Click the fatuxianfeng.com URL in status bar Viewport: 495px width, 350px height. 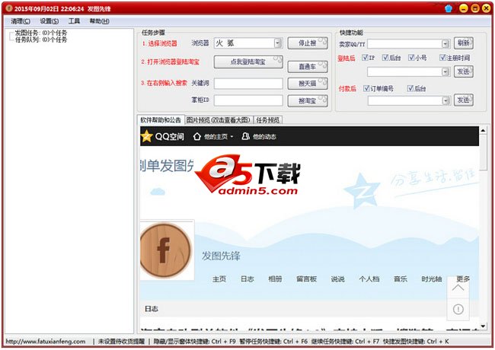click(x=46, y=341)
